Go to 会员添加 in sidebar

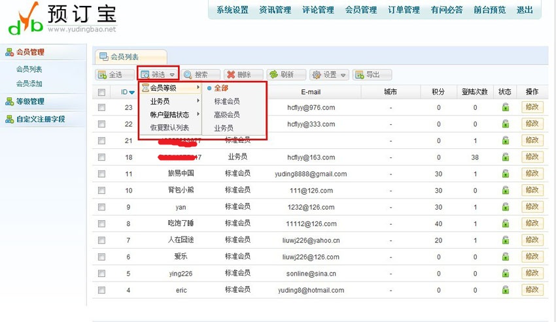[x=29, y=84]
